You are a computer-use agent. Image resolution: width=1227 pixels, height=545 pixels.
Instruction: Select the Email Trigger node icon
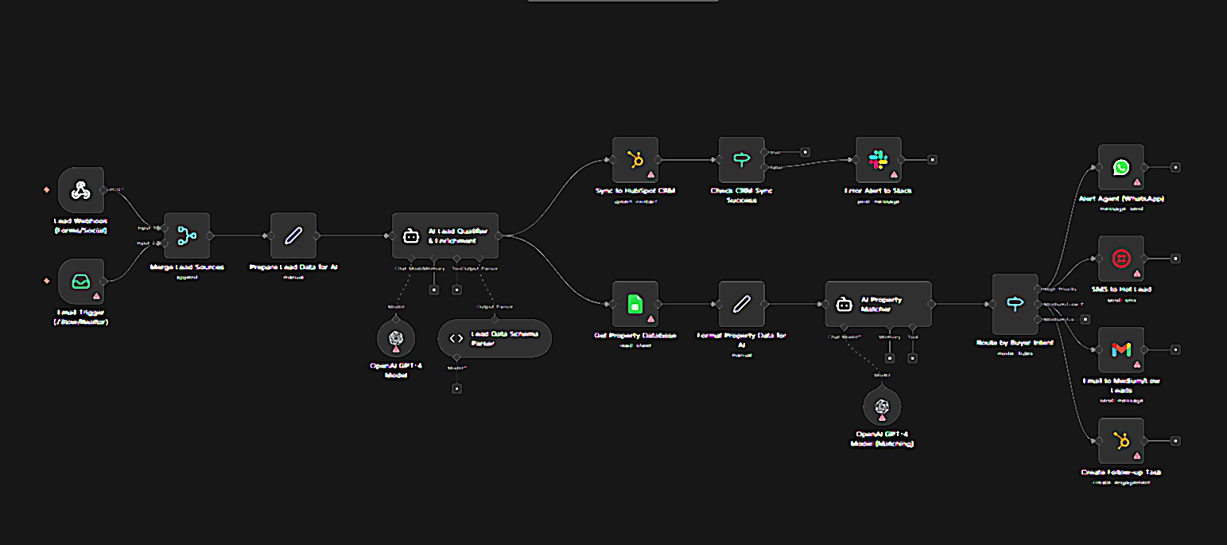[x=80, y=280]
